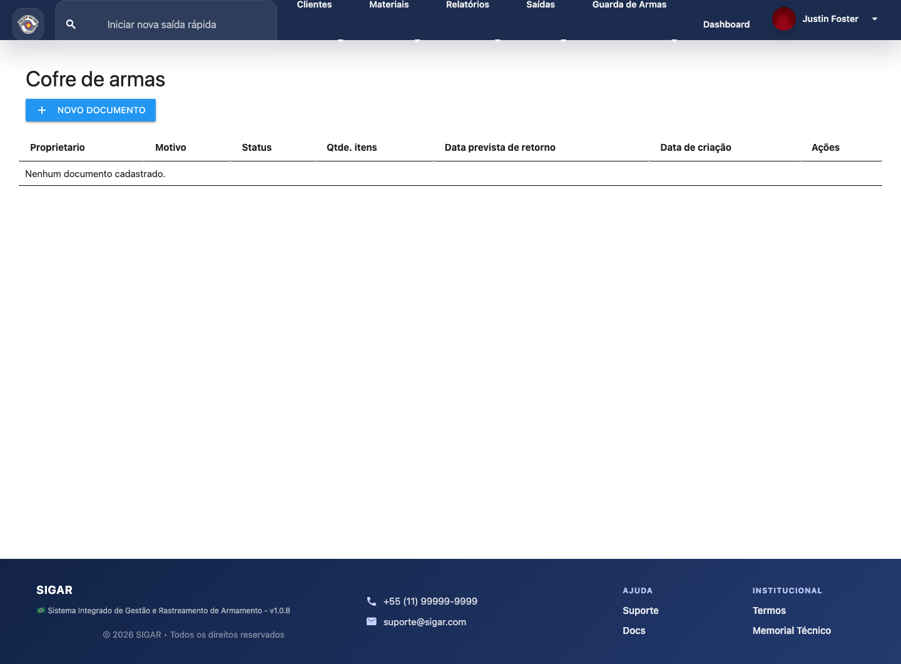Open the Saídas menu
This screenshot has height=664, width=901.
coord(541,5)
